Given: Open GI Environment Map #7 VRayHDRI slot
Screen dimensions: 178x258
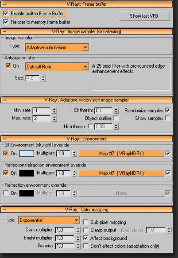Looking at the screenshot, I should (121, 154).
